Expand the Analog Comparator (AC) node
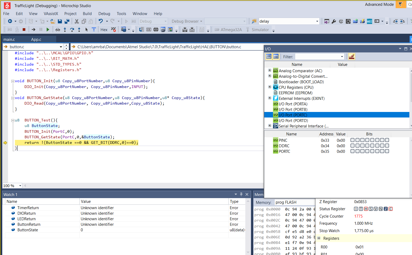This screenshot has width=412, height=255. point(270,70)
